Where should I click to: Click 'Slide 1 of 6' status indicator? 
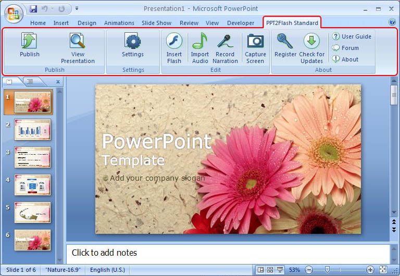pos(21,270)
